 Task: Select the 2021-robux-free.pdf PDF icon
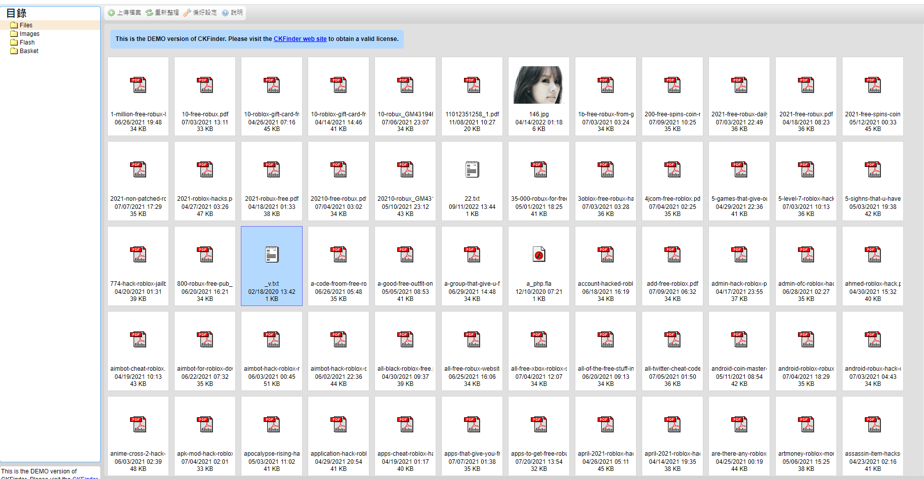pyautogui.click(x=272, y=169)
